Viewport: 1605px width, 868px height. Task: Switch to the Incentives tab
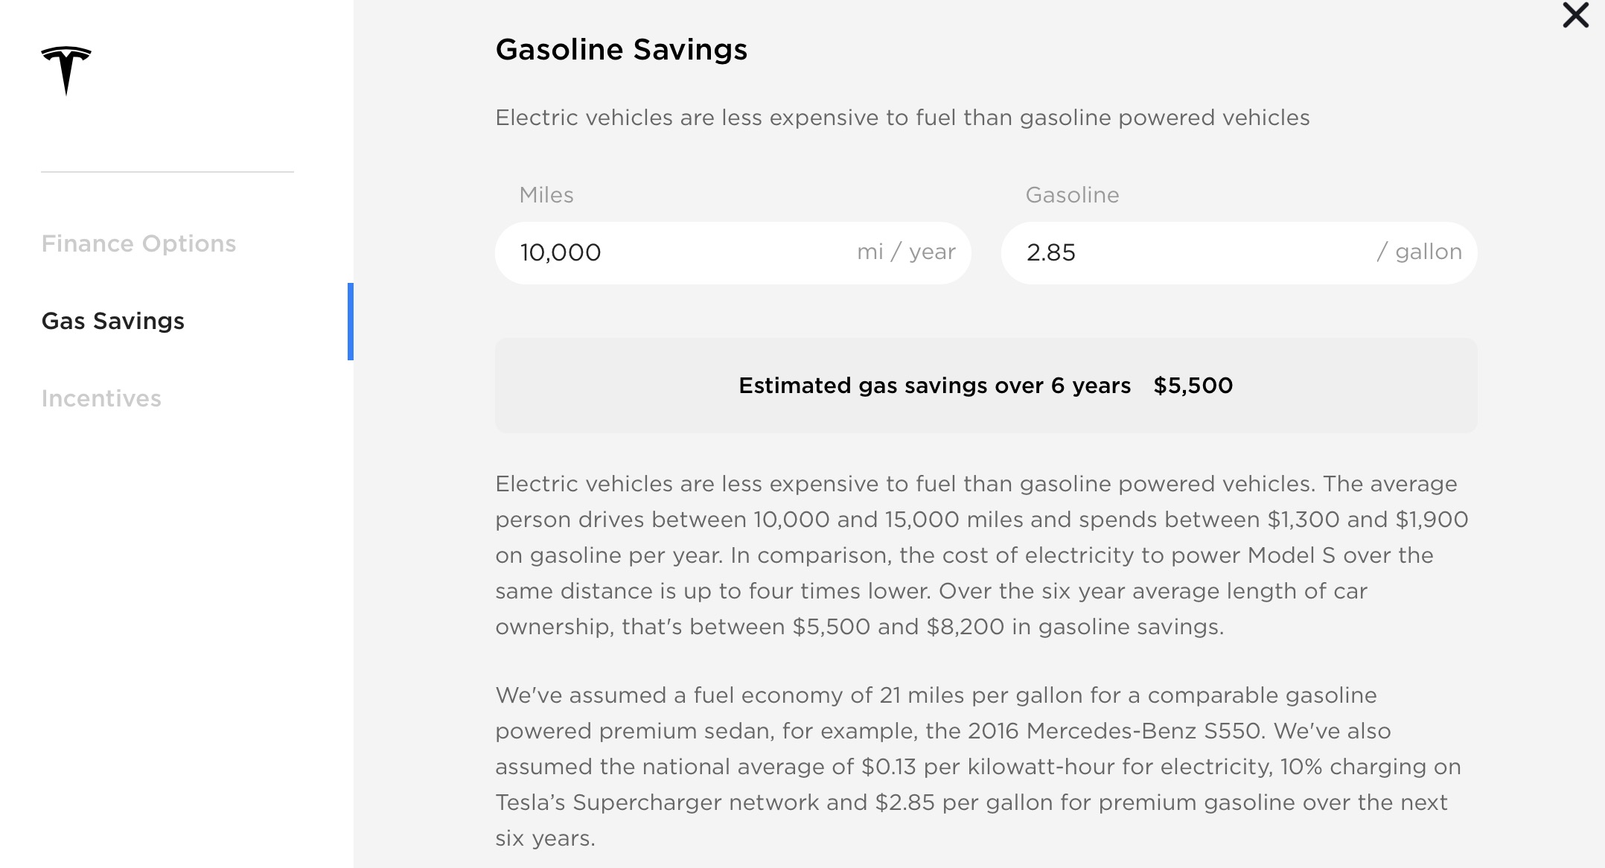click(x=101, y=398)
